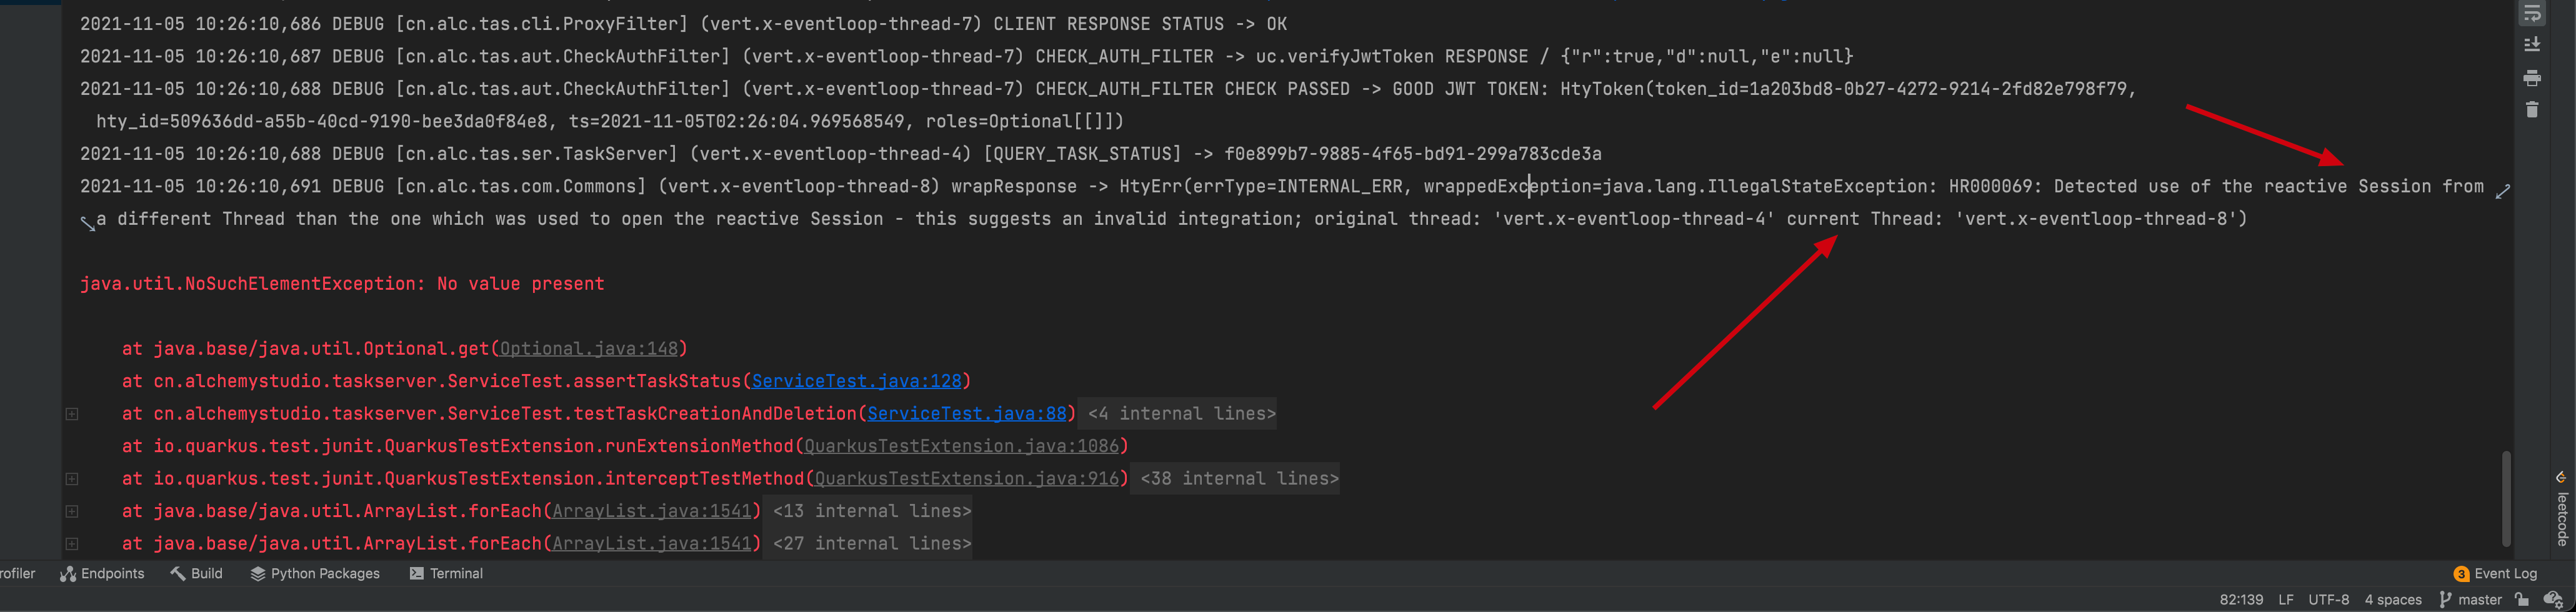Viewport: 2576px width, 612px height.
Task: Click gutter plus icon beside testTaskCreationAndDeletion line
Action: pos(72,414)
